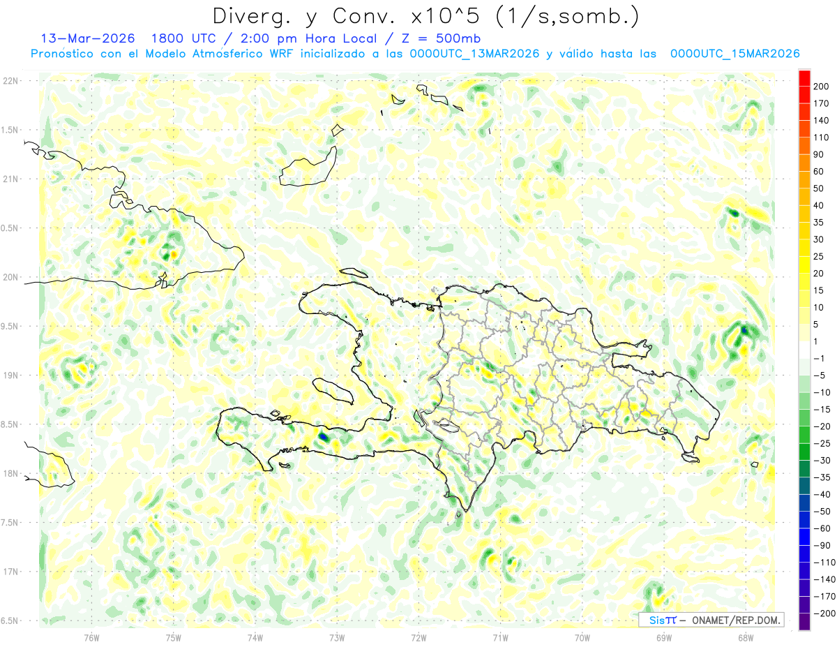Screen dimensions: 837x647
Task: Click the '40' colorbar value
Action: 820,205
